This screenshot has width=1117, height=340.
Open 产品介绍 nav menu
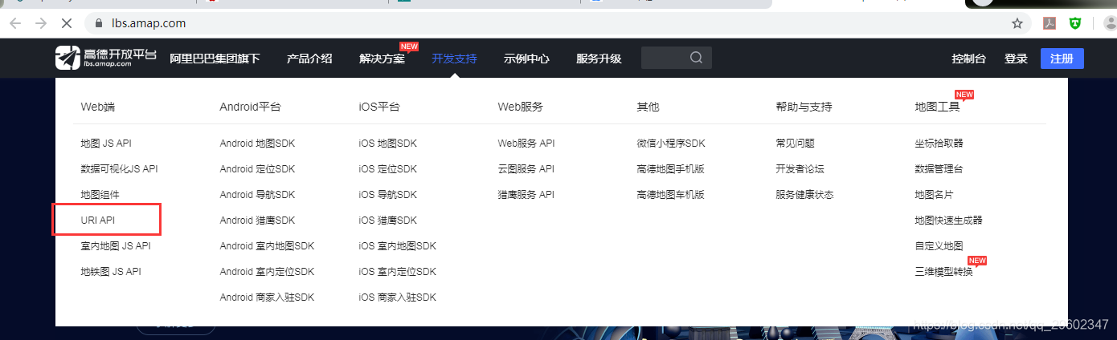309,59
